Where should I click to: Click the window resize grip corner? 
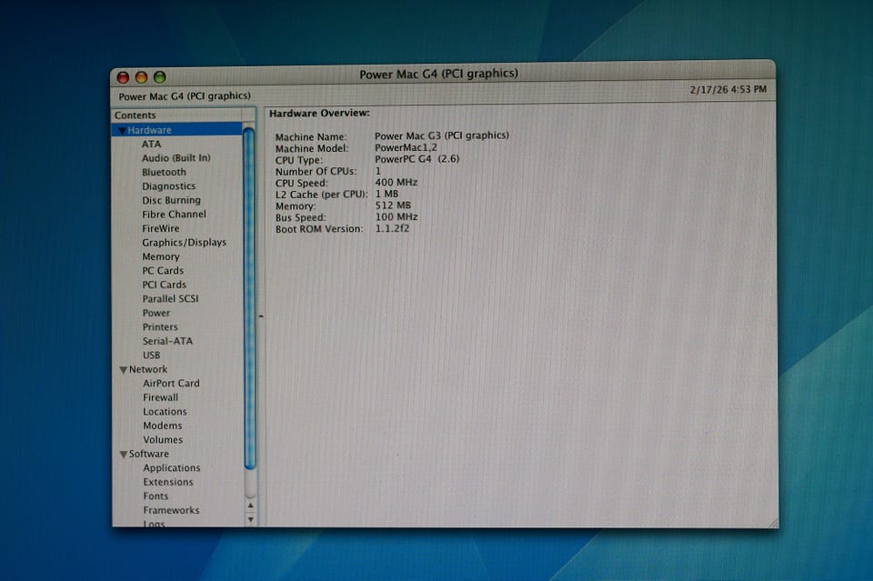pos(773,523)
